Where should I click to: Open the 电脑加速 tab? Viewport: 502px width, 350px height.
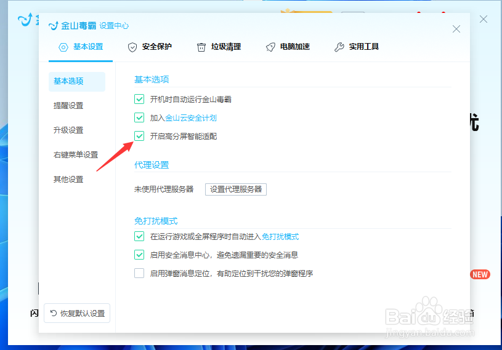(288, 47)
